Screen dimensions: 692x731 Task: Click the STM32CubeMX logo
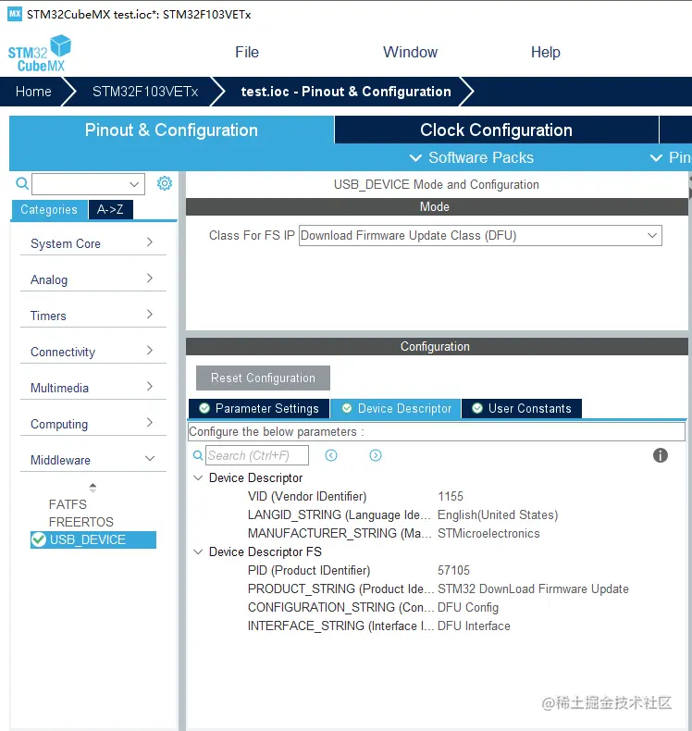click(40, 54)
